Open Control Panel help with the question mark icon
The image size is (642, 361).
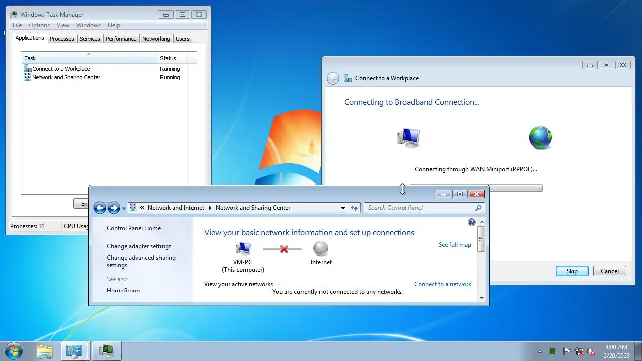click(471, 222)
